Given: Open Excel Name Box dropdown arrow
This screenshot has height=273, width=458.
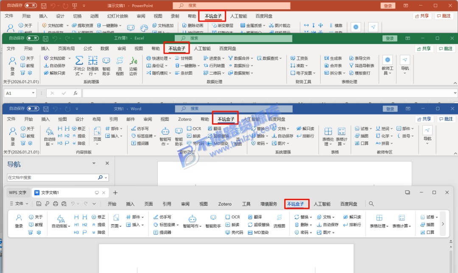Looking at the screenshot, I should pos(33,93).
